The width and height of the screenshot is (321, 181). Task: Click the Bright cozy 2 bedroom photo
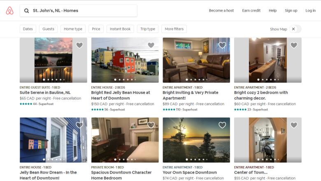(x=268, y=60)
